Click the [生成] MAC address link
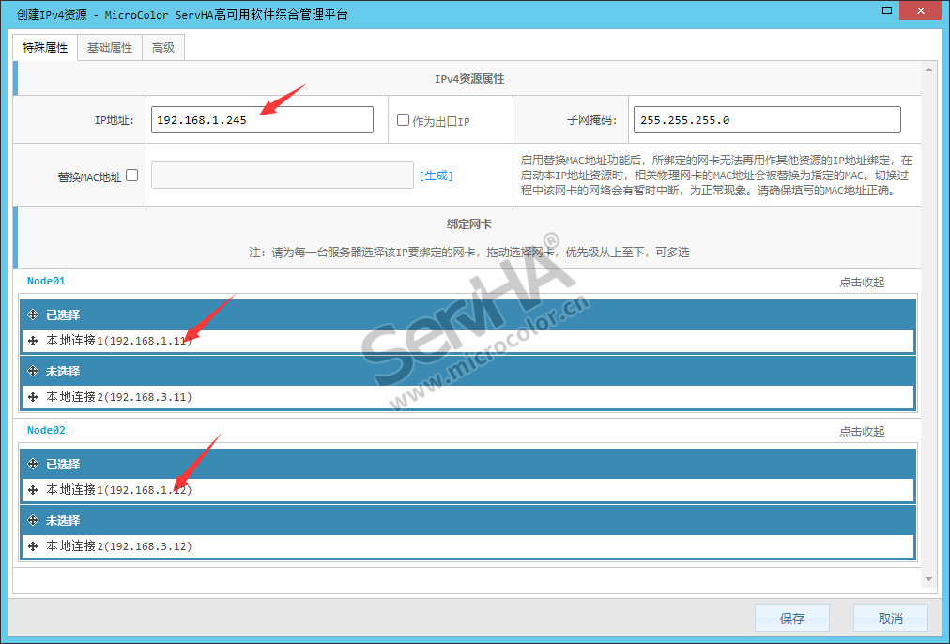Viewport: 950px width, 644px height. tap(436, 176)
